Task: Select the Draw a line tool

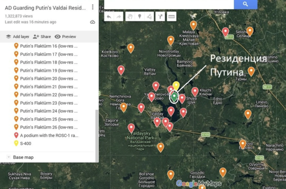Action: point(149,17)
